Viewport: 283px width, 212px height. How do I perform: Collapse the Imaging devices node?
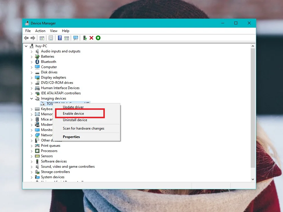(31, 98)
